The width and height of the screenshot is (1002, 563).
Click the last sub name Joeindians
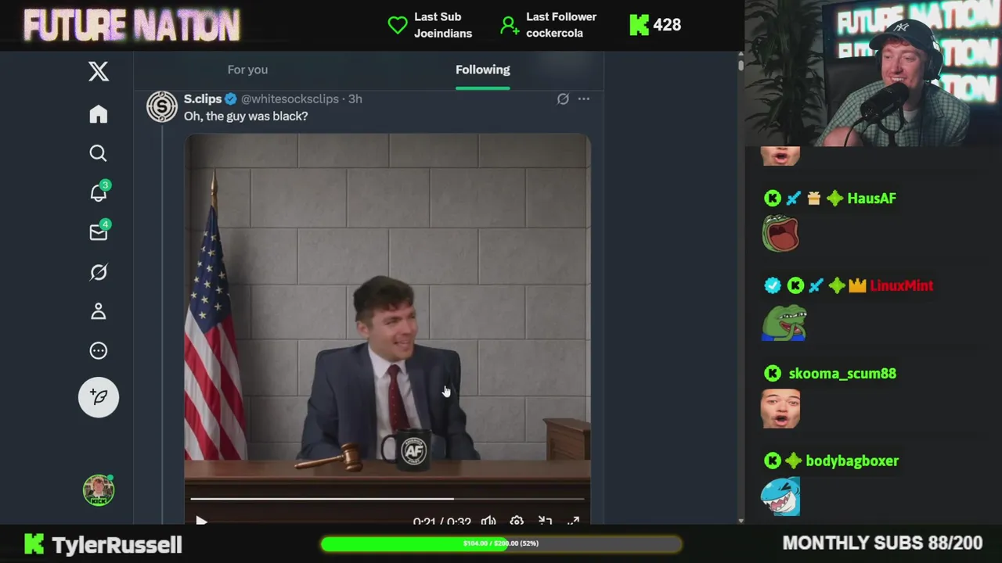click(x=443, y=34)
